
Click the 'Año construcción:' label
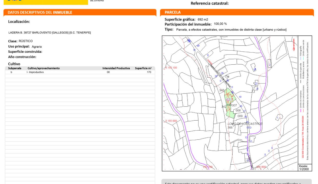tap(22, 57)
